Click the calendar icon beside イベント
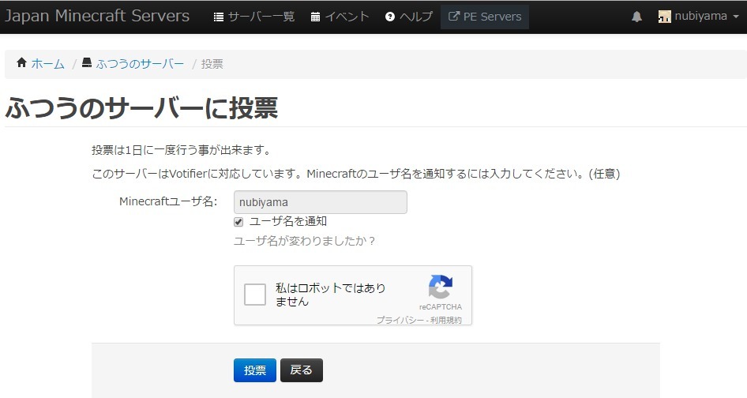Image resolution: width=747 pixels, height=398 pixels. click(316, 17)
